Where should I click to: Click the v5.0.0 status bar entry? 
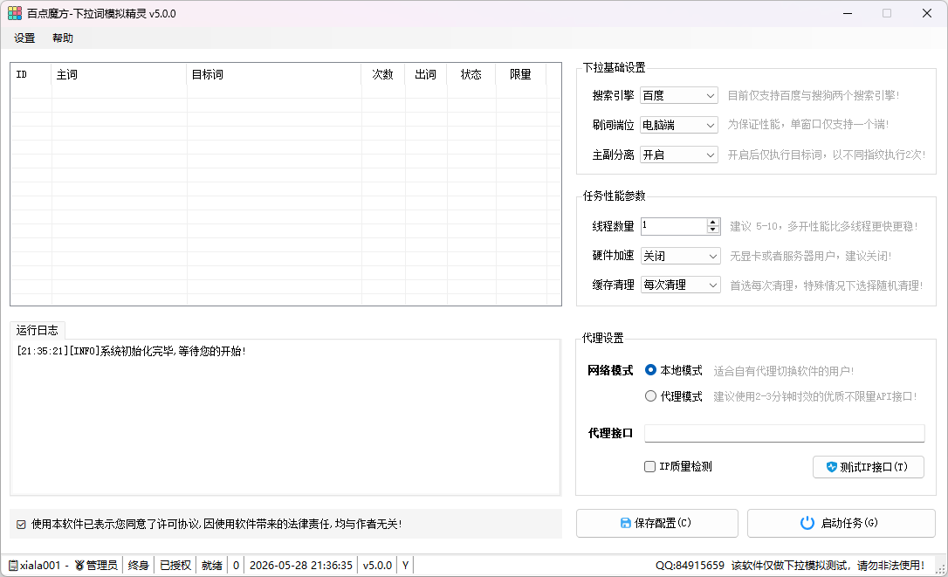point(377,566)
